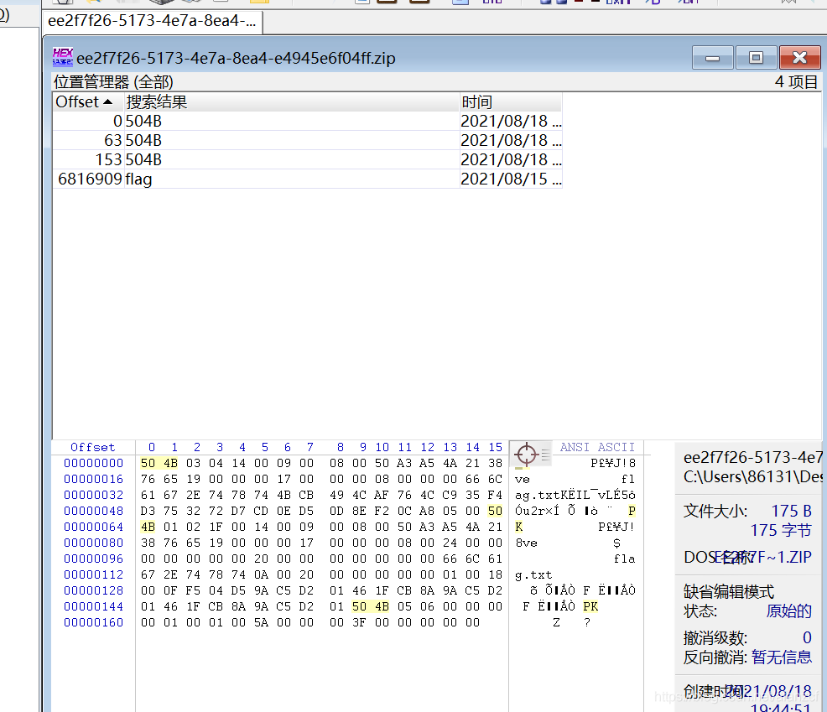Click the crosshair position icon beside ANSI ASCII
This screenshot has width=827, height=712.
point(526,454)
